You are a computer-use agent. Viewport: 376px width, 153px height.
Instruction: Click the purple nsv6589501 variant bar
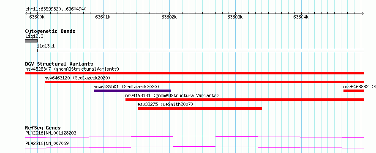point(132,91)
